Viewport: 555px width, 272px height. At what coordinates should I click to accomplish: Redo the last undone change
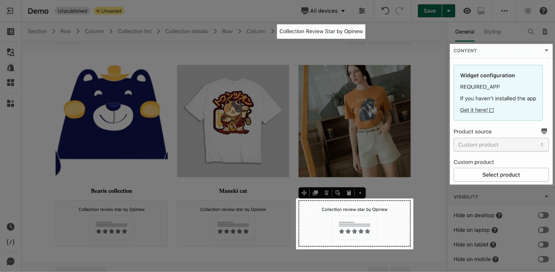click(400, 11)
